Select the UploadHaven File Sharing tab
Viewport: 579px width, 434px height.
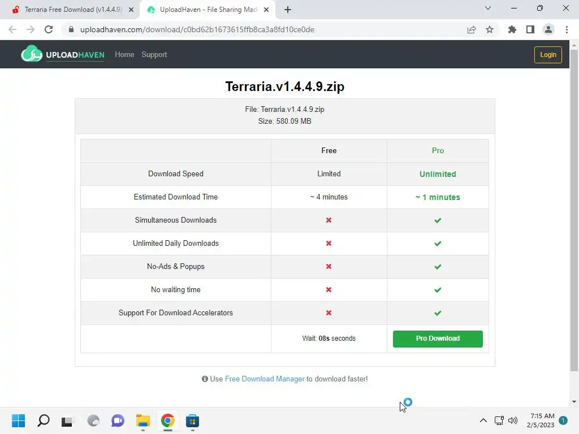[208, 10]
